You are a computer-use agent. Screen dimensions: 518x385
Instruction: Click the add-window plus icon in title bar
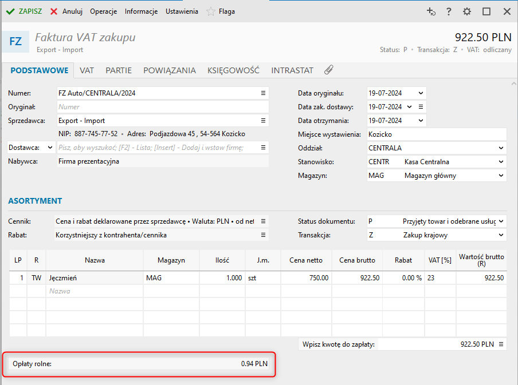point(431,11)
